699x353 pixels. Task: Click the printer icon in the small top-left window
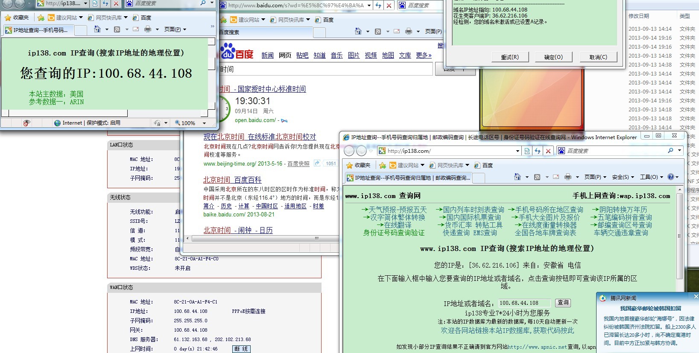pos(147,29)
